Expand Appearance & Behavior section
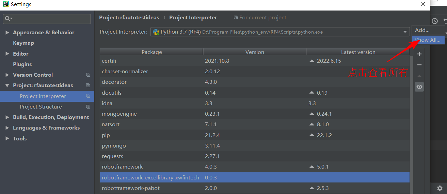This screenshot has height=194, width=447. 7,33
